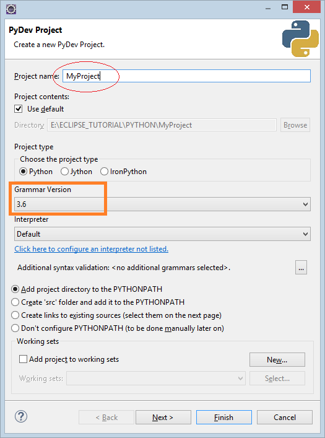Choose Create 'src' folder PYTHONPATH option
This screenshot has width=325, height=438.
coord(15,302)
